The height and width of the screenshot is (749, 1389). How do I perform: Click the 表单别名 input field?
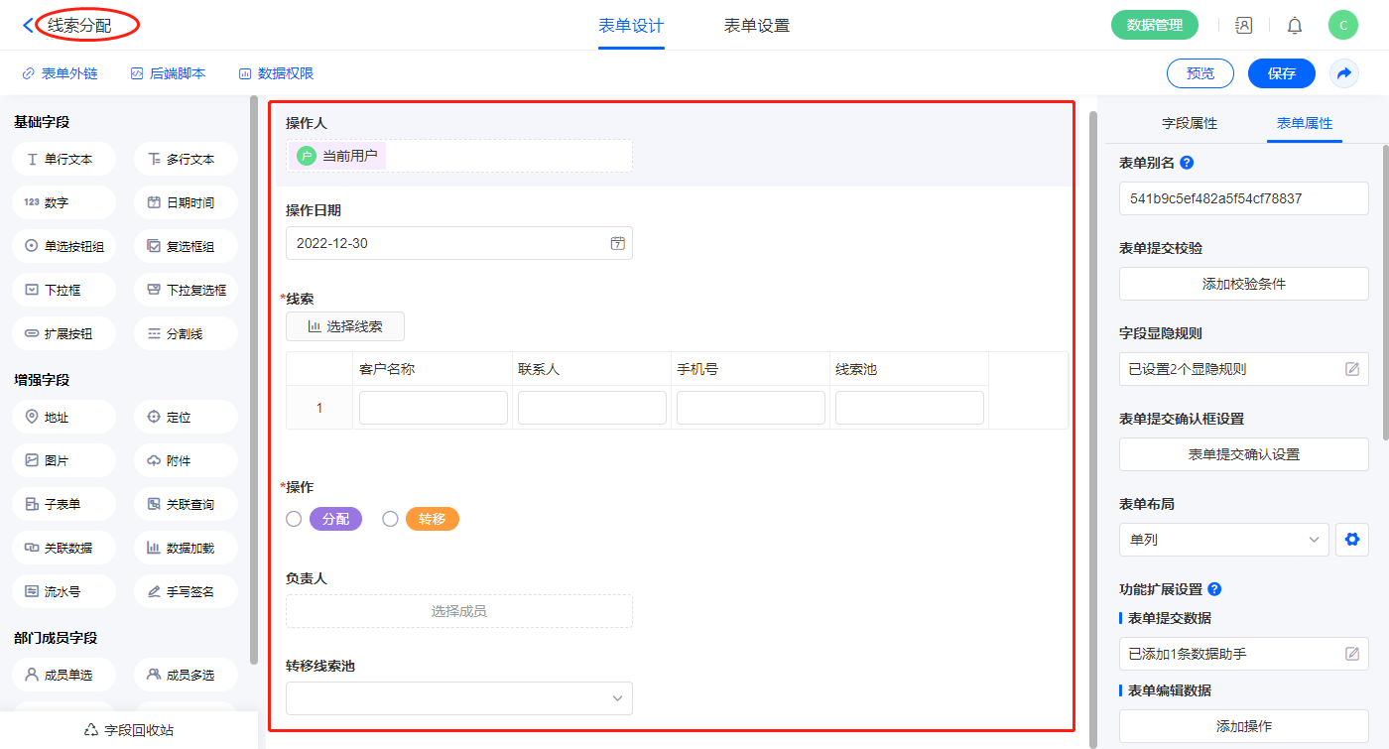click(x=1243, y=198)
